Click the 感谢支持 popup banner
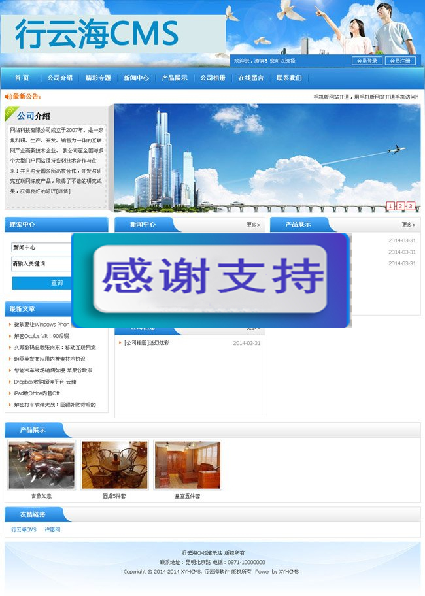This screenshot has height=596, width=425. pyautogui.click(x=211, y=280)
